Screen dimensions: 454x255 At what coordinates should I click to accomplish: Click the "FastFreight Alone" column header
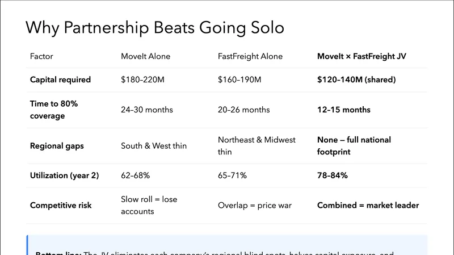250,57
